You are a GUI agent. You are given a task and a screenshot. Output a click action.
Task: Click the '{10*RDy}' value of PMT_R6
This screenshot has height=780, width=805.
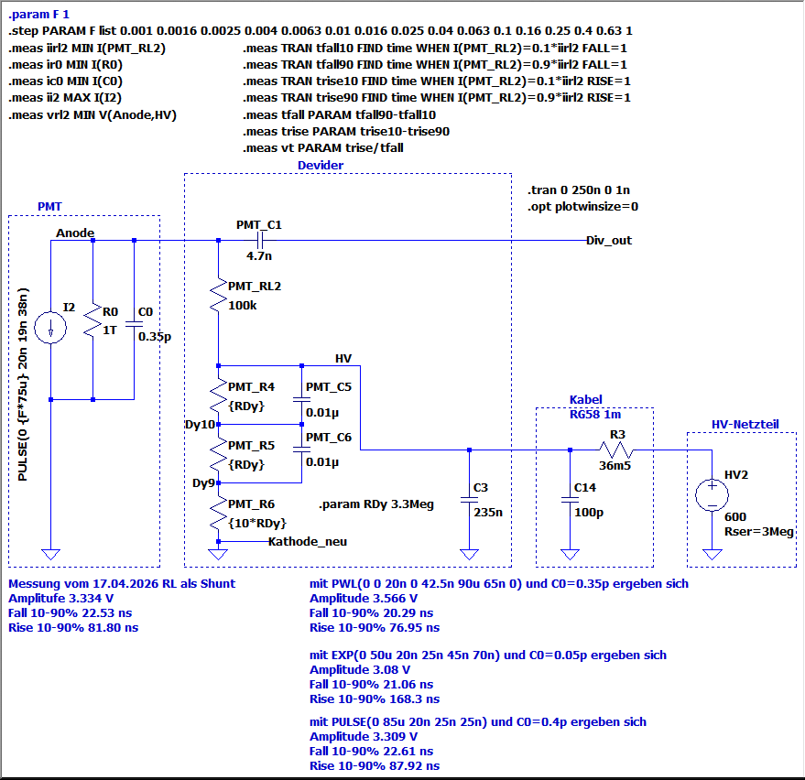point(257,523)
